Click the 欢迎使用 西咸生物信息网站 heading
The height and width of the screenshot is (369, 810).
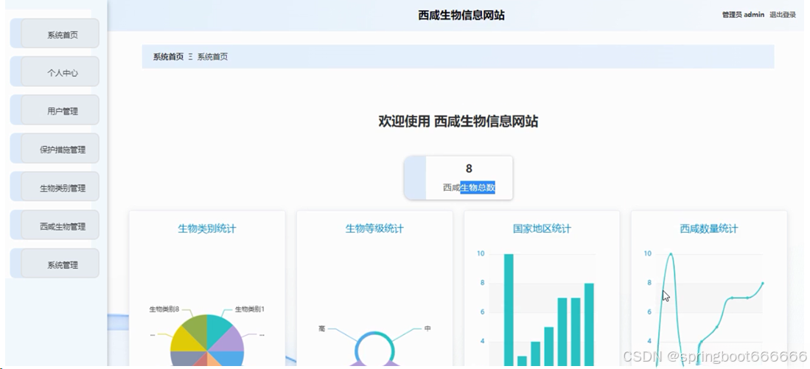pyautogui.click(x=458, y=122)
